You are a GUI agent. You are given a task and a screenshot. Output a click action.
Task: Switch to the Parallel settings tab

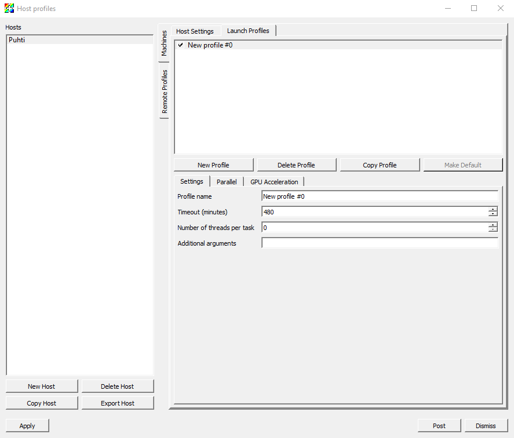tap(227, 182)
